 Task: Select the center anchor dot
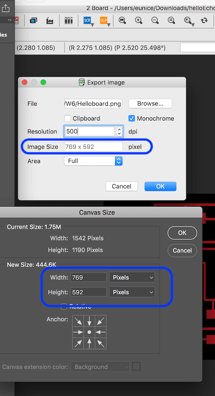[x=89, y=332]
